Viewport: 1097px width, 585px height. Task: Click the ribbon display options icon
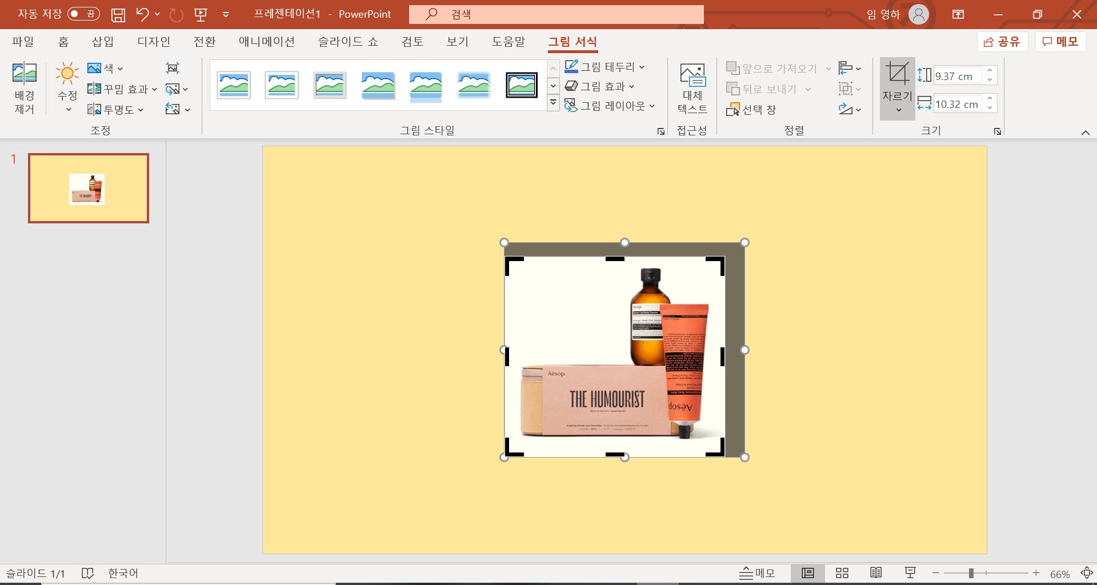[x=958, y=14]
